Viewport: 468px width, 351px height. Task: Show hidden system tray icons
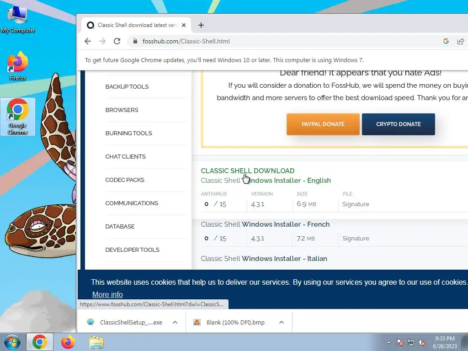(x=388, y=342)
